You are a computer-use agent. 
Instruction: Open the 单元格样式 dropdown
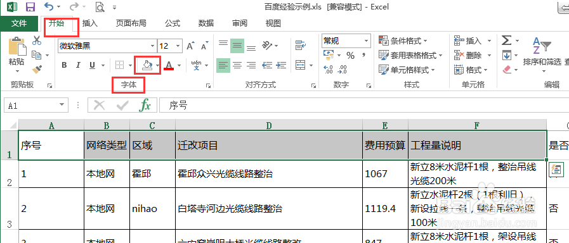tap(407, 70)
